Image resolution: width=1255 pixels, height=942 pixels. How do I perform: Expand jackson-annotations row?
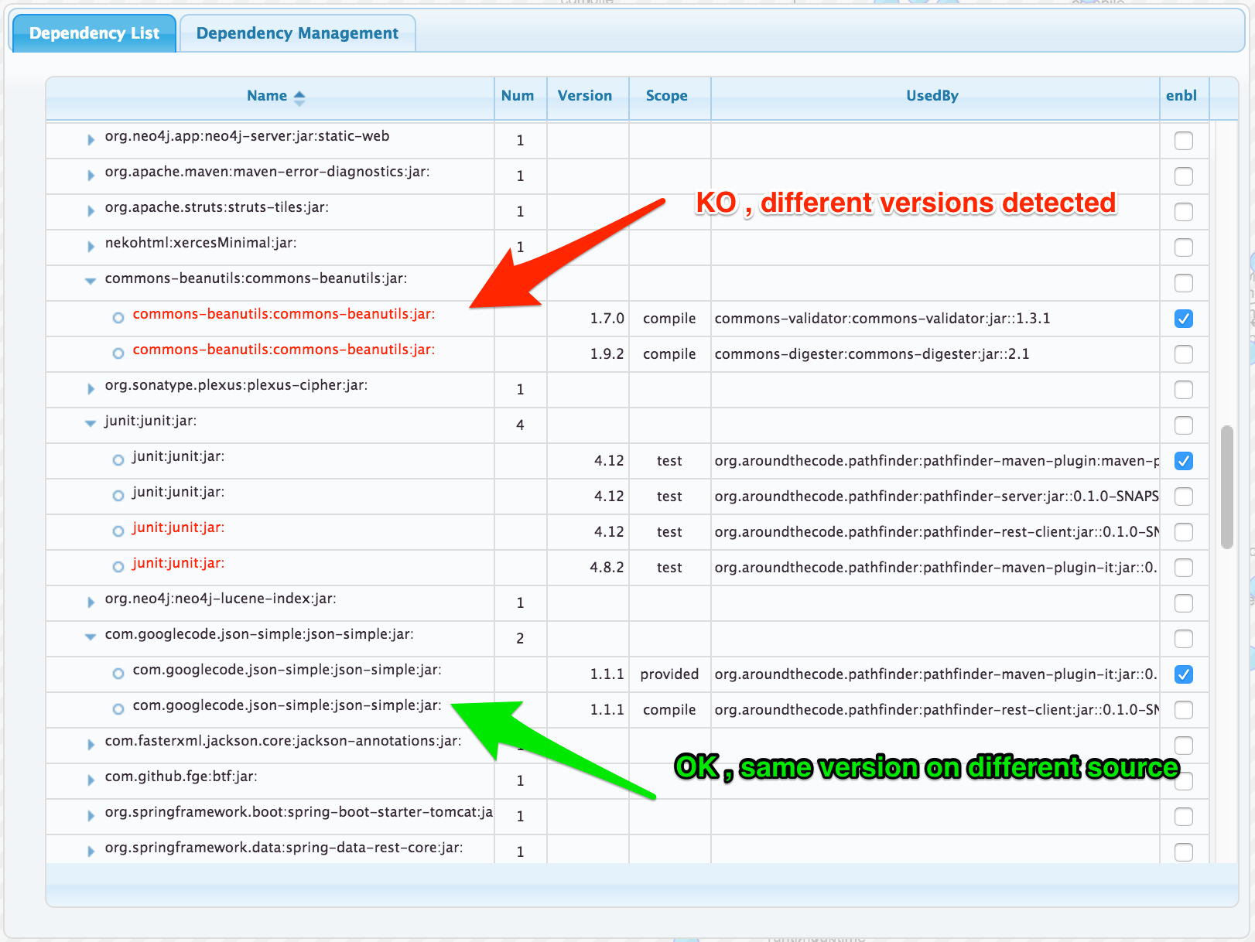[91, 745]
